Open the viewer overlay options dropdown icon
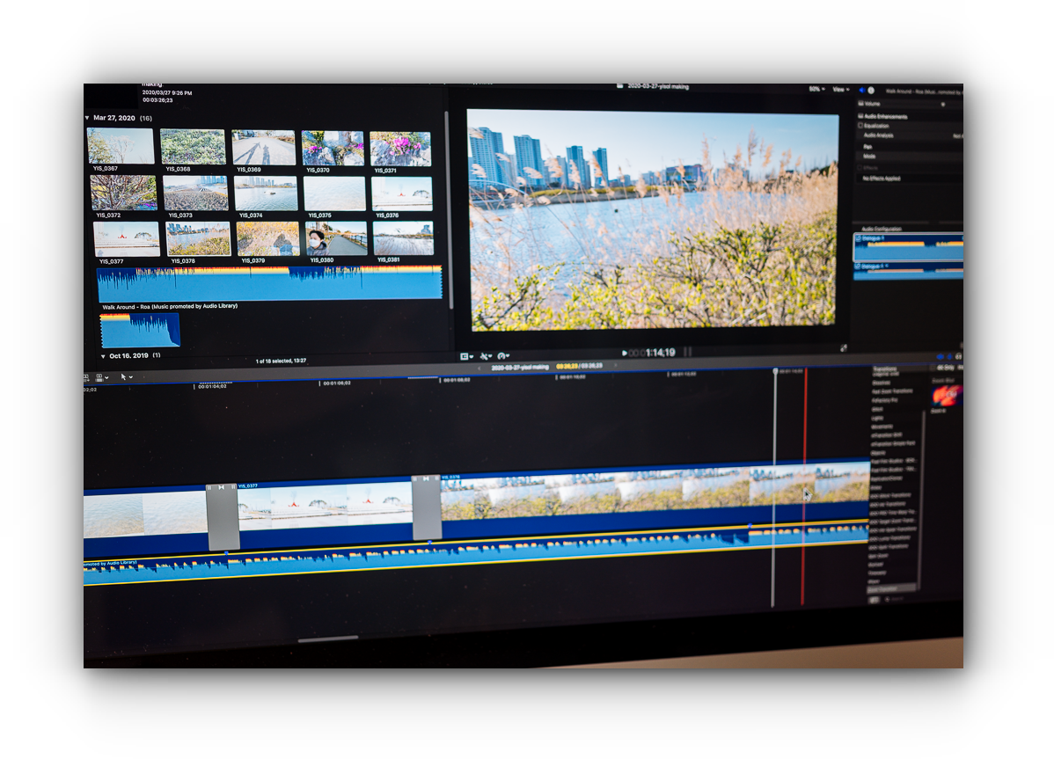1054x759 pixels. pyautogui.click(x=466, y=356)
